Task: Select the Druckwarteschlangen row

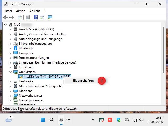Action: pyautogui.click(x=34, y=58)
